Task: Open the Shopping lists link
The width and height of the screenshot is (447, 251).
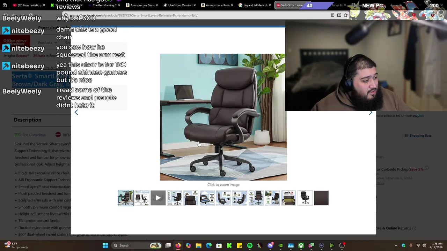Action: coord(418,136)
